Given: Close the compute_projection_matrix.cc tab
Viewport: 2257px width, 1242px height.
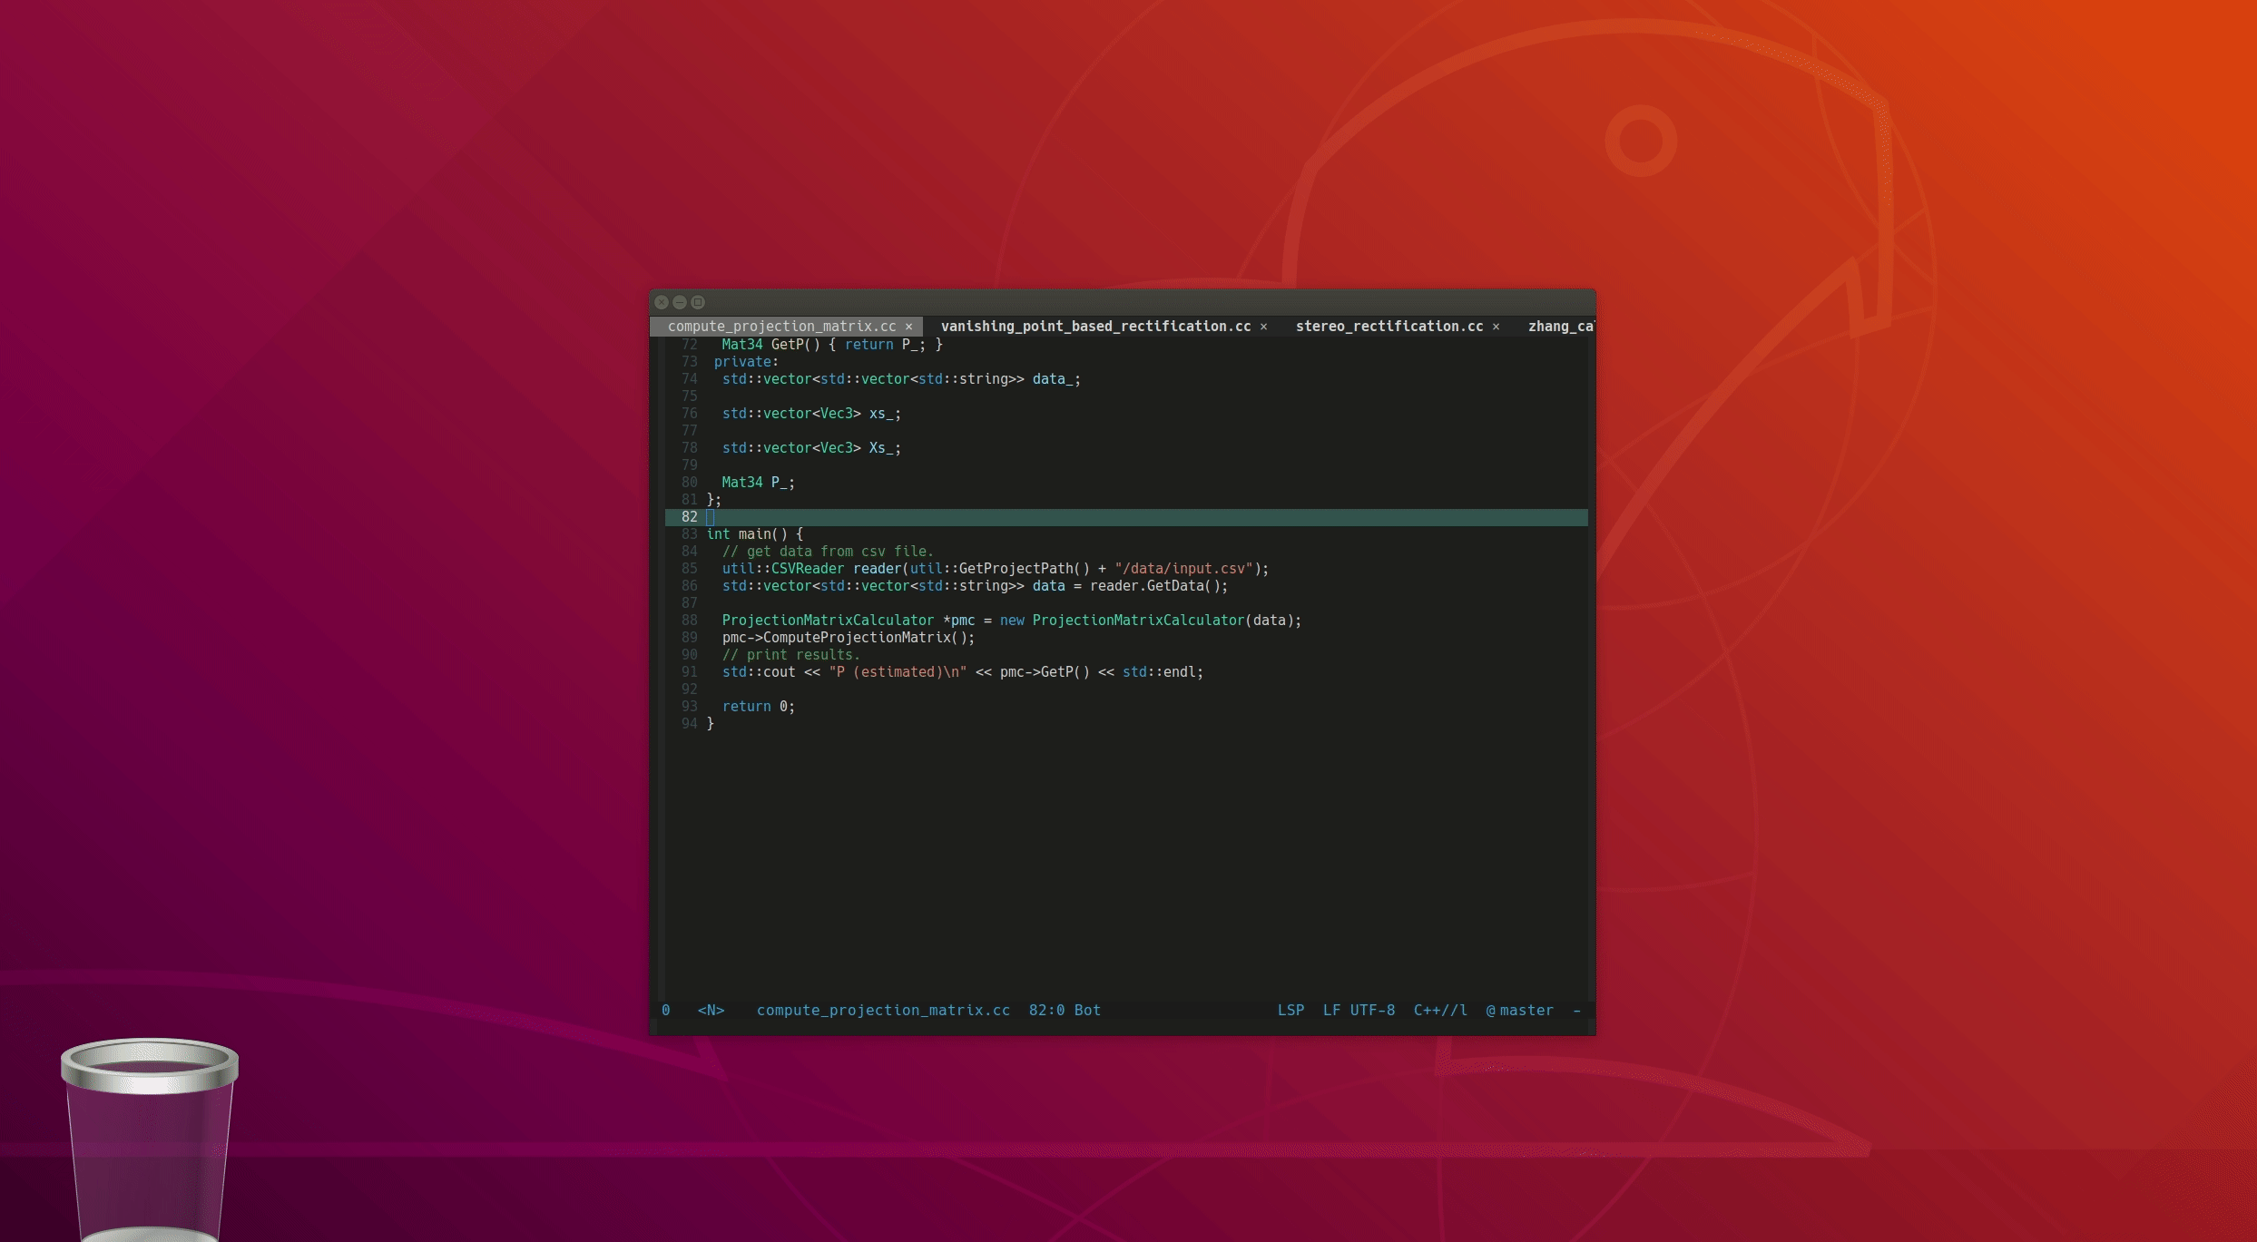Looking at the screenshot, I should tap(908, 327).
